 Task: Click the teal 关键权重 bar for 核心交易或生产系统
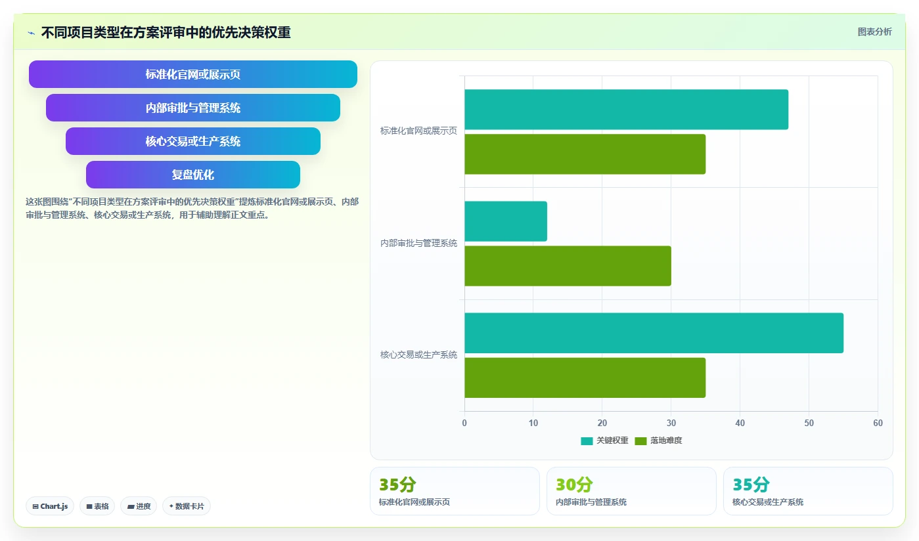(654, 333)
